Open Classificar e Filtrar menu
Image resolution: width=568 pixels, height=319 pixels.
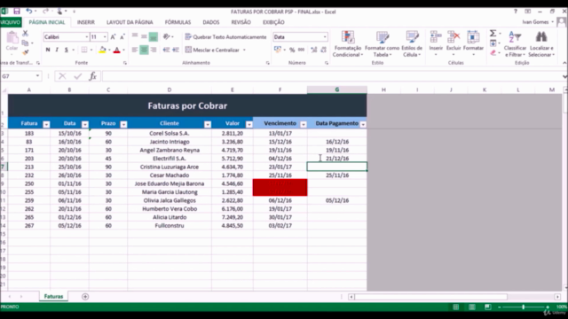515,43
